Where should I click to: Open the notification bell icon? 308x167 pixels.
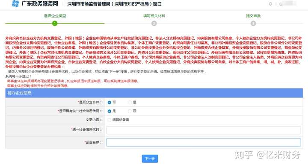(x=270, y=4)
